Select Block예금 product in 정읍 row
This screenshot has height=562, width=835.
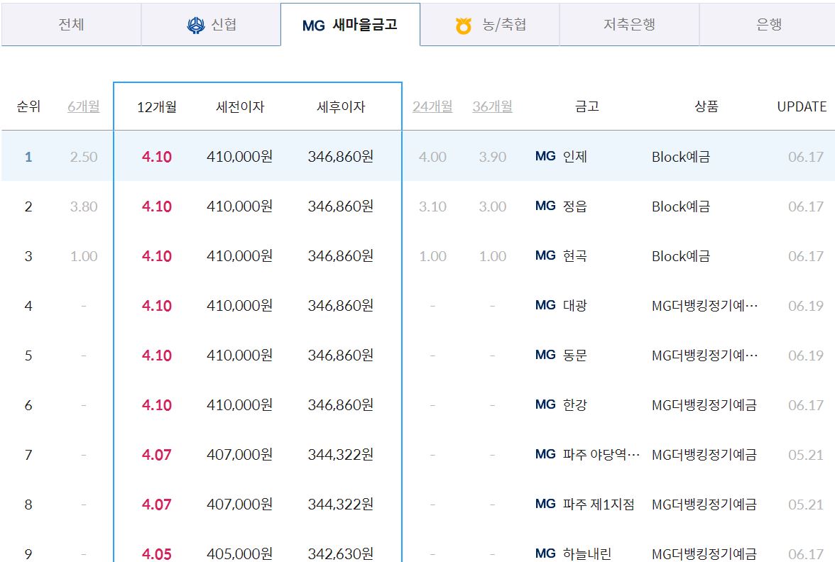(x=680, y=206)
